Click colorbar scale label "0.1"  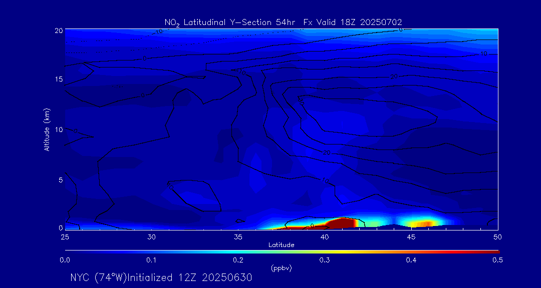(x=151, y=260)
